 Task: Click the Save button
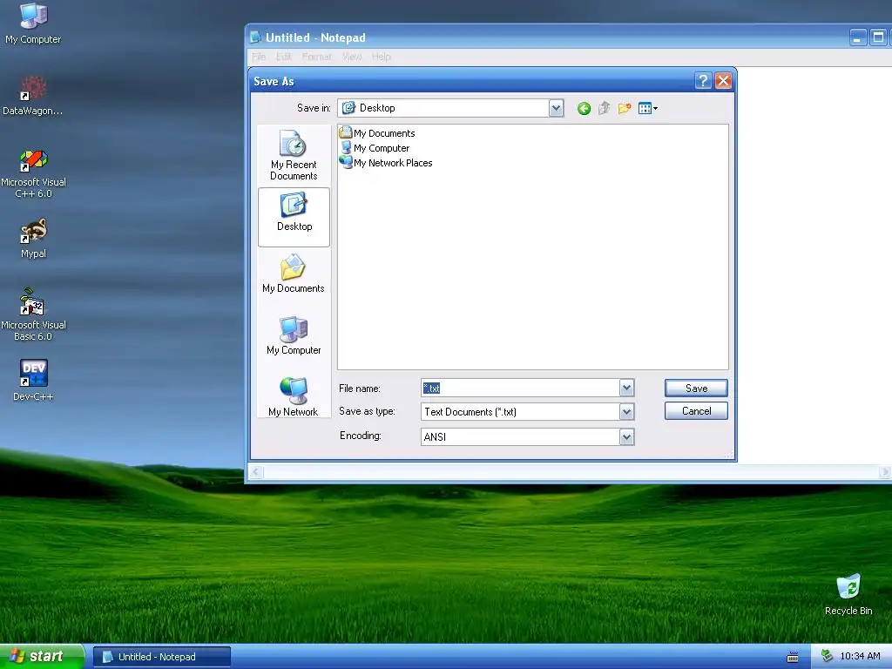coord(696,388)
